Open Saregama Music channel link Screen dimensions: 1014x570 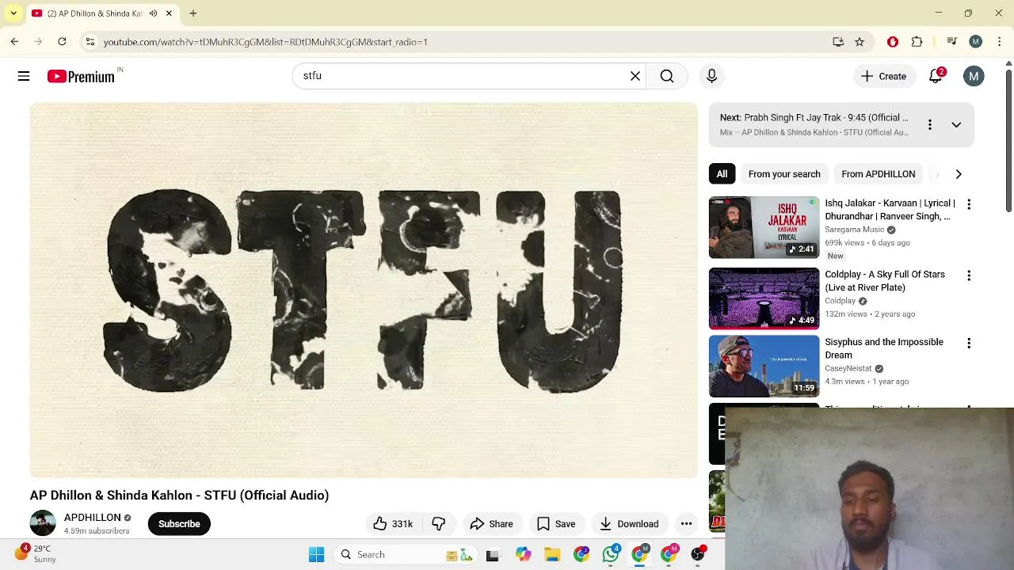pyautogui.click(x=854, y=230)
